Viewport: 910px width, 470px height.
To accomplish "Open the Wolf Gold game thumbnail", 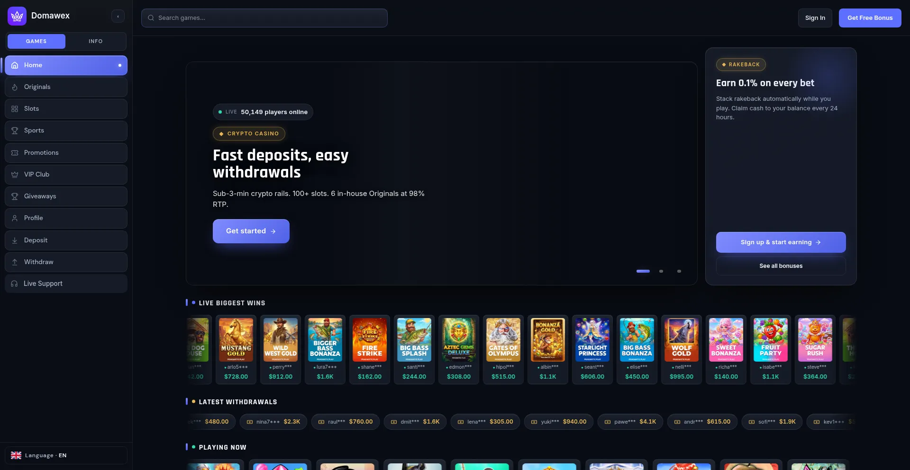I will tap(682, 340).
